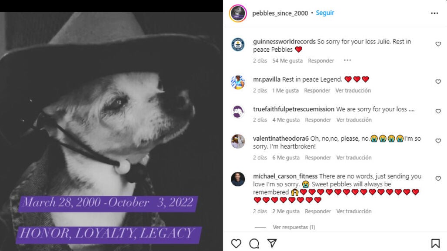Open michael_carson_fitness profile picture
The image size is (447, 251).
click(238, 179)
